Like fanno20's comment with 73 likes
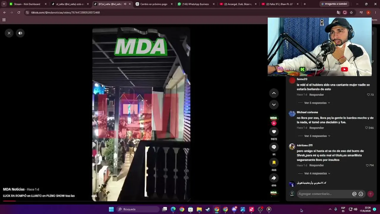The height and width of the screenshot is (214, 380). (368, 95)
